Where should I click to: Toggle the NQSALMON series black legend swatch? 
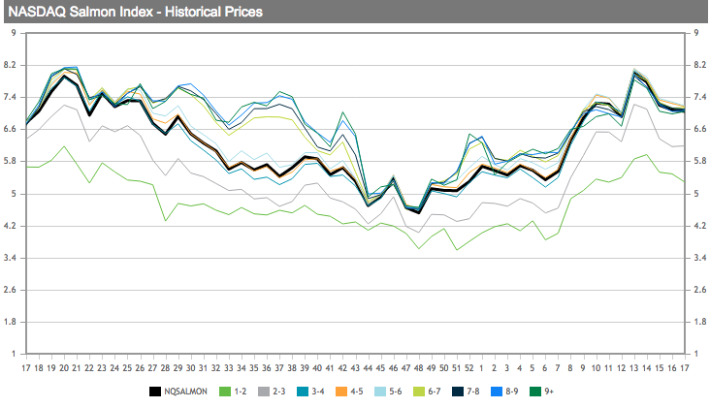coord(155,392)
